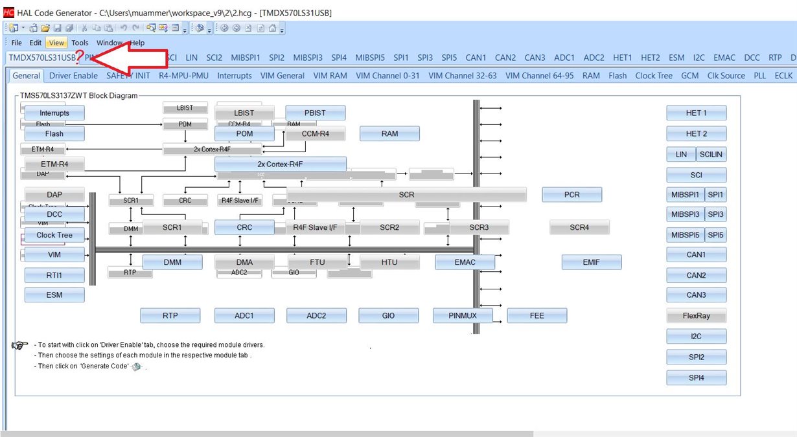This screenshot has width=797, height=437.
Task: Click the horizontal scrollbar at bottom
Action: pos(266,434)
